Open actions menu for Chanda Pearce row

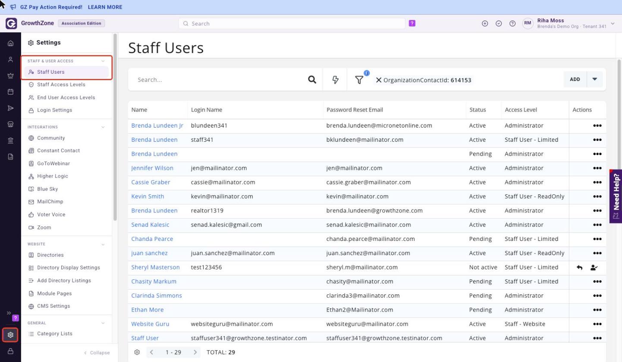[x=597, y=239]
